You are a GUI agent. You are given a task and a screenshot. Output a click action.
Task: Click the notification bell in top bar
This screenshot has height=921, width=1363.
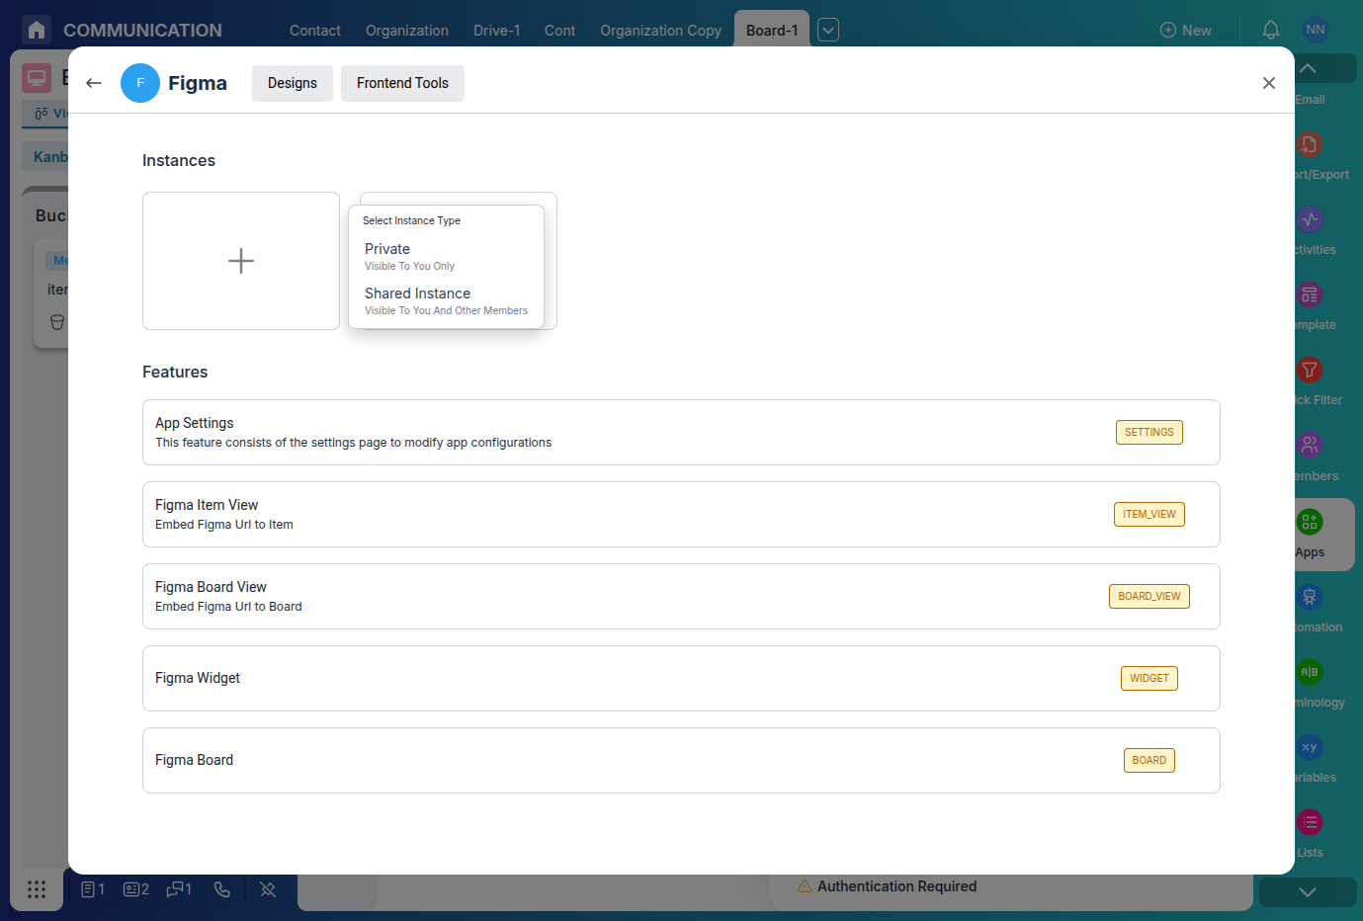(x=1270, y=30)
